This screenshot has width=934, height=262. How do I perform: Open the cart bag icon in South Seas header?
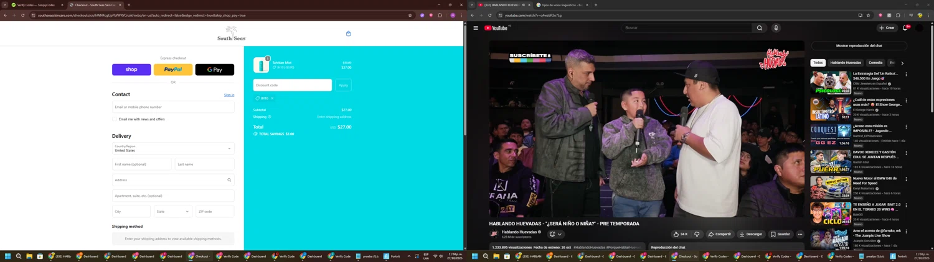click(x=348, y=34)
